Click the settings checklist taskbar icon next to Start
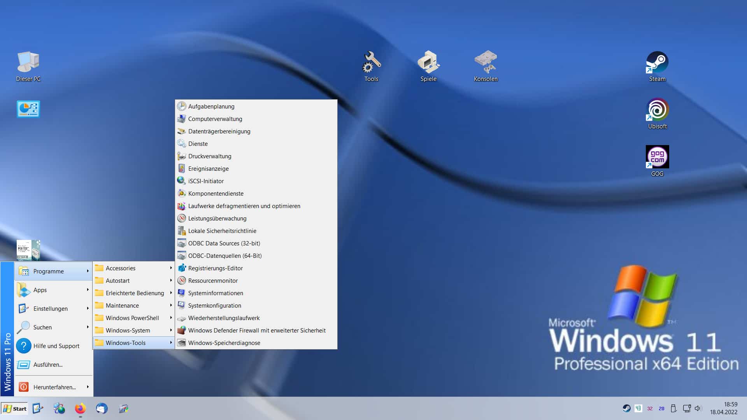Viewport: 747px width, 420px height. tap(37, 408)
